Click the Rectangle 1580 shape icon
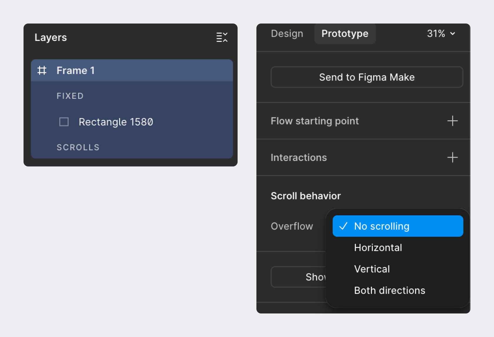Screen dimensions: 494x337 (x=64, y=122)
